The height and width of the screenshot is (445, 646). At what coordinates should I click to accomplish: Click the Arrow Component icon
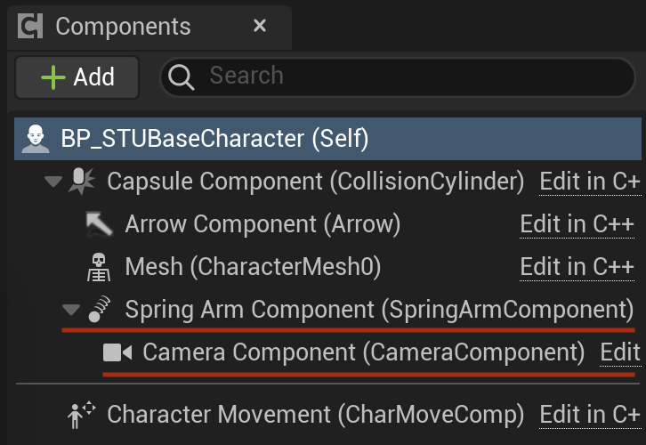pos(100,224)
